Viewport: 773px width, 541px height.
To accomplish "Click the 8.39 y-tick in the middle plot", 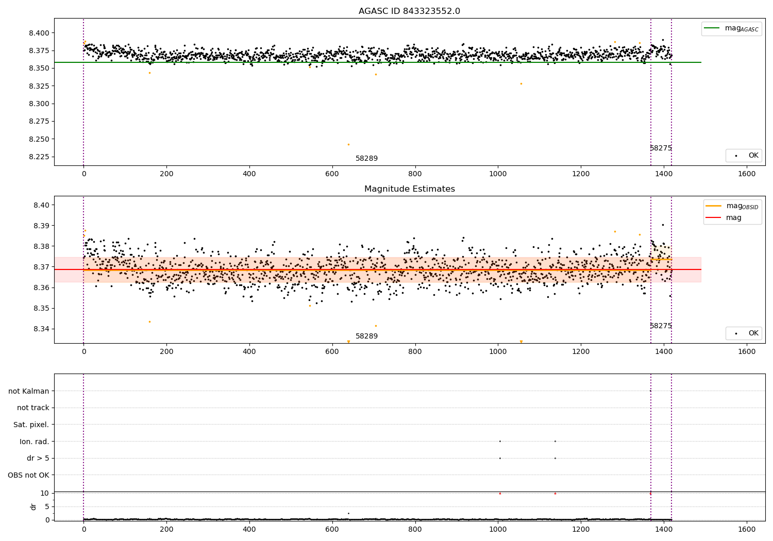I will point(41,226).
